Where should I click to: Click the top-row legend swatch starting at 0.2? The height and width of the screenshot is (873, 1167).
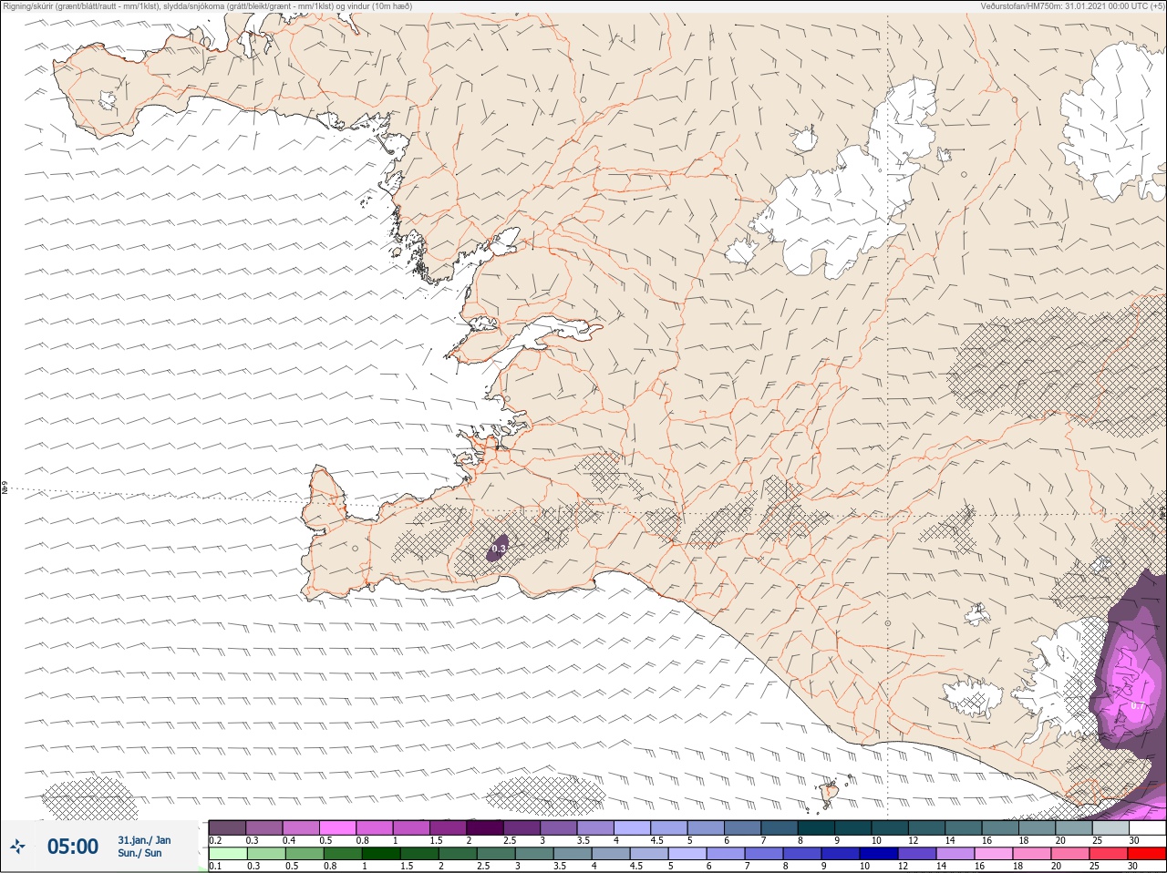pyautogui.click(x=227, y=827)
